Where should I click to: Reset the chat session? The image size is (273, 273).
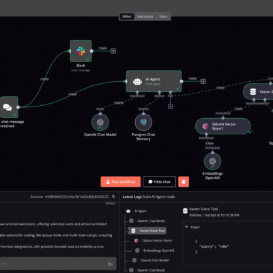(113, 197)
